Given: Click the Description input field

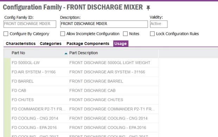Looking at the screenshot, I should (x=104, y=24).
